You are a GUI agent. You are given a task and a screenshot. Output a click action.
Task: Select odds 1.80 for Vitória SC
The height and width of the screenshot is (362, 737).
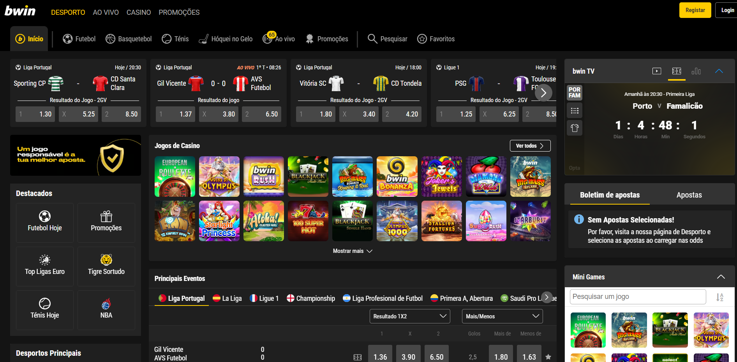(x=316, y=114)
